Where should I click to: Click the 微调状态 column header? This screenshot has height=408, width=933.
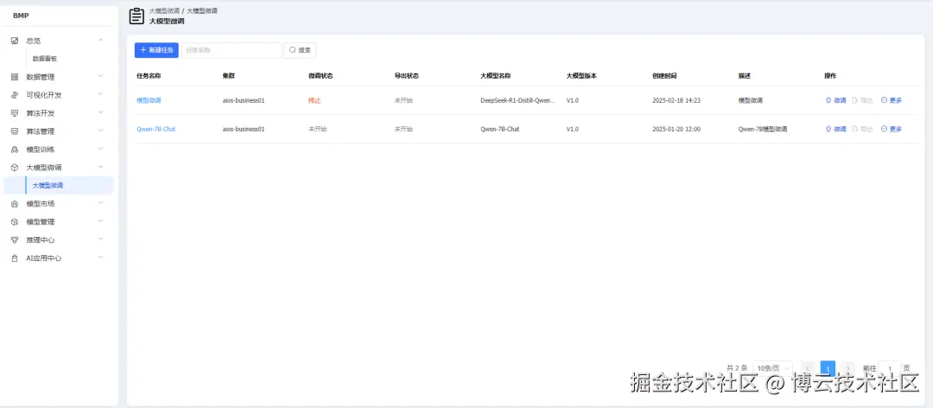(x=321, y=76)
